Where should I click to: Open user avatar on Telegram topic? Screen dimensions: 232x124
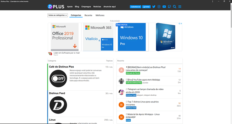(121, 92)
